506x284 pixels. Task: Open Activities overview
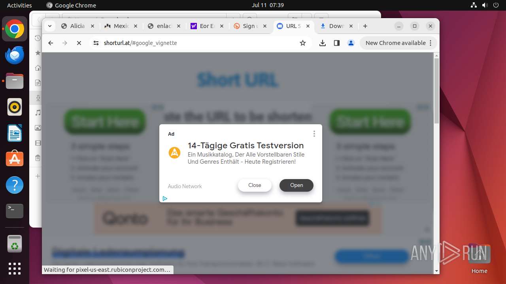point(19,5)
